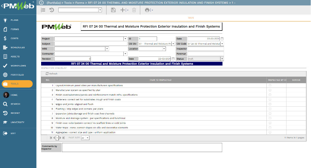311x168 pixels.
Task: Click the history toolbar icon
Action: [52, 10]
